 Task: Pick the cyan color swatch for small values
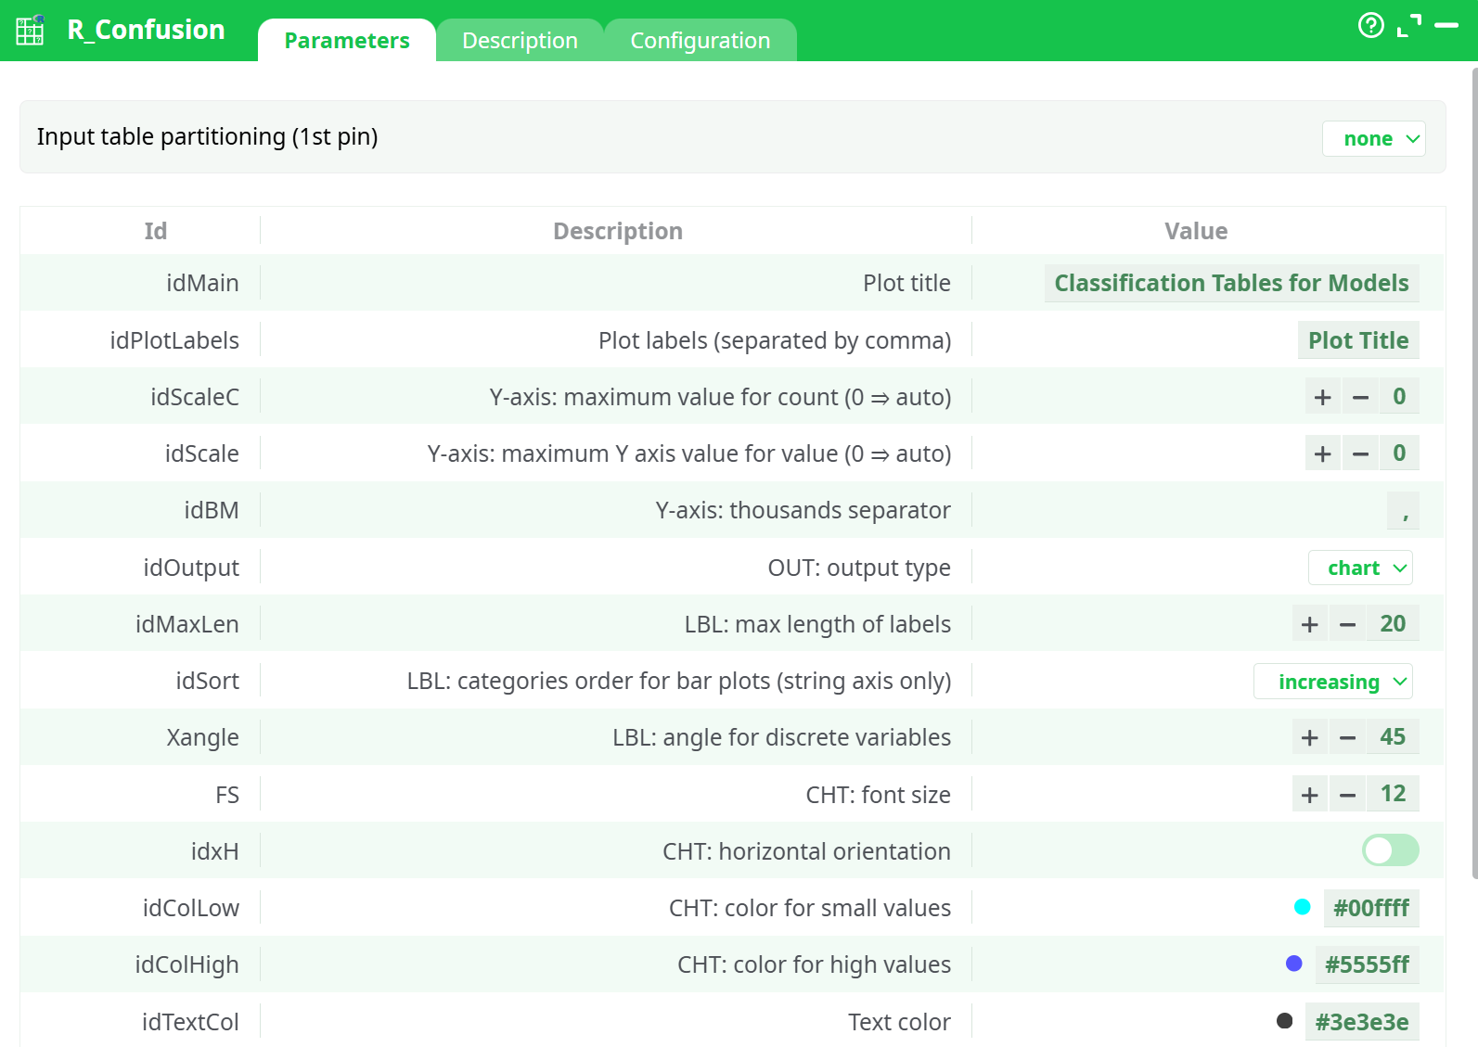click(1302, 908)
